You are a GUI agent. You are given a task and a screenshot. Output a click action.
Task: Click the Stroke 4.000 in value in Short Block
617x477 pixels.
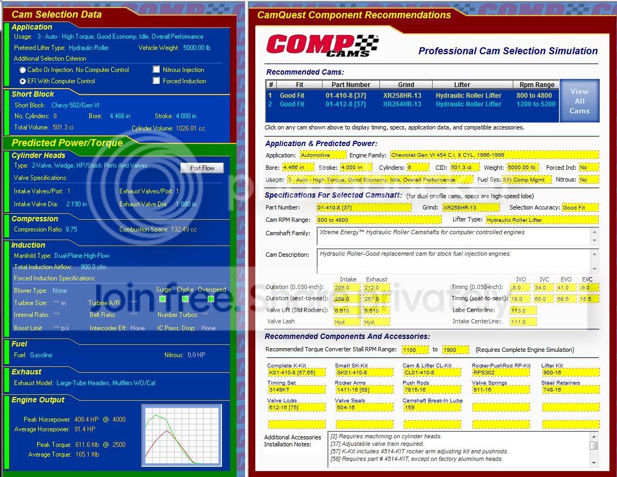click(x=186, y=116)
